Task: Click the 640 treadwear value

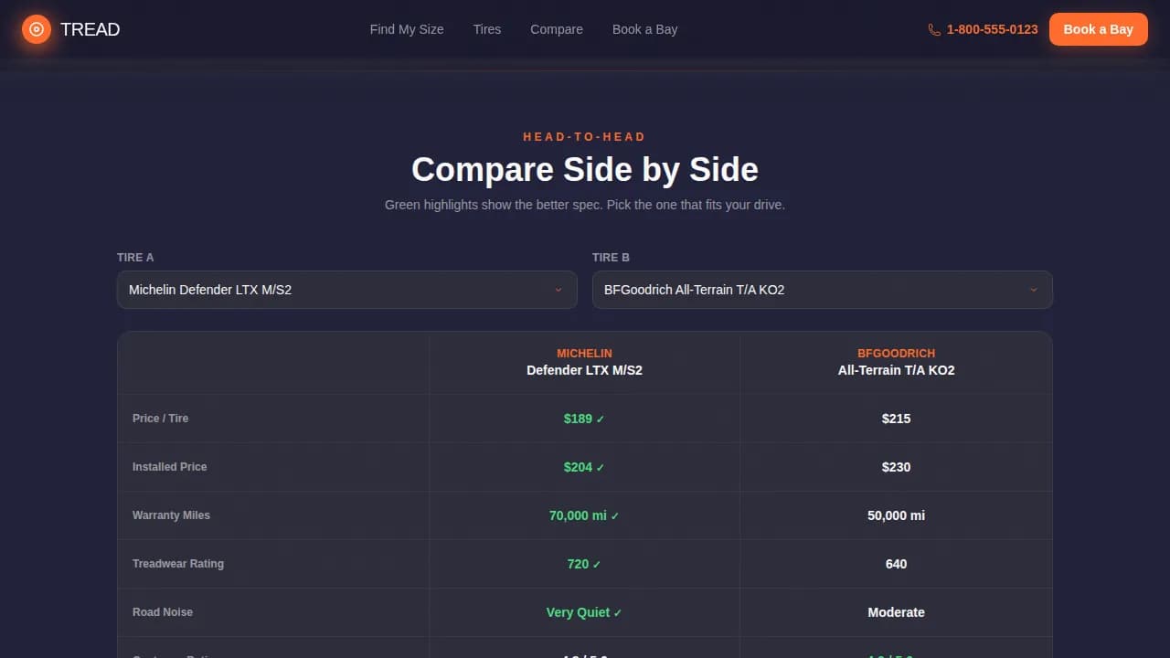Action: pyautogui.click(x=896, y=564)
